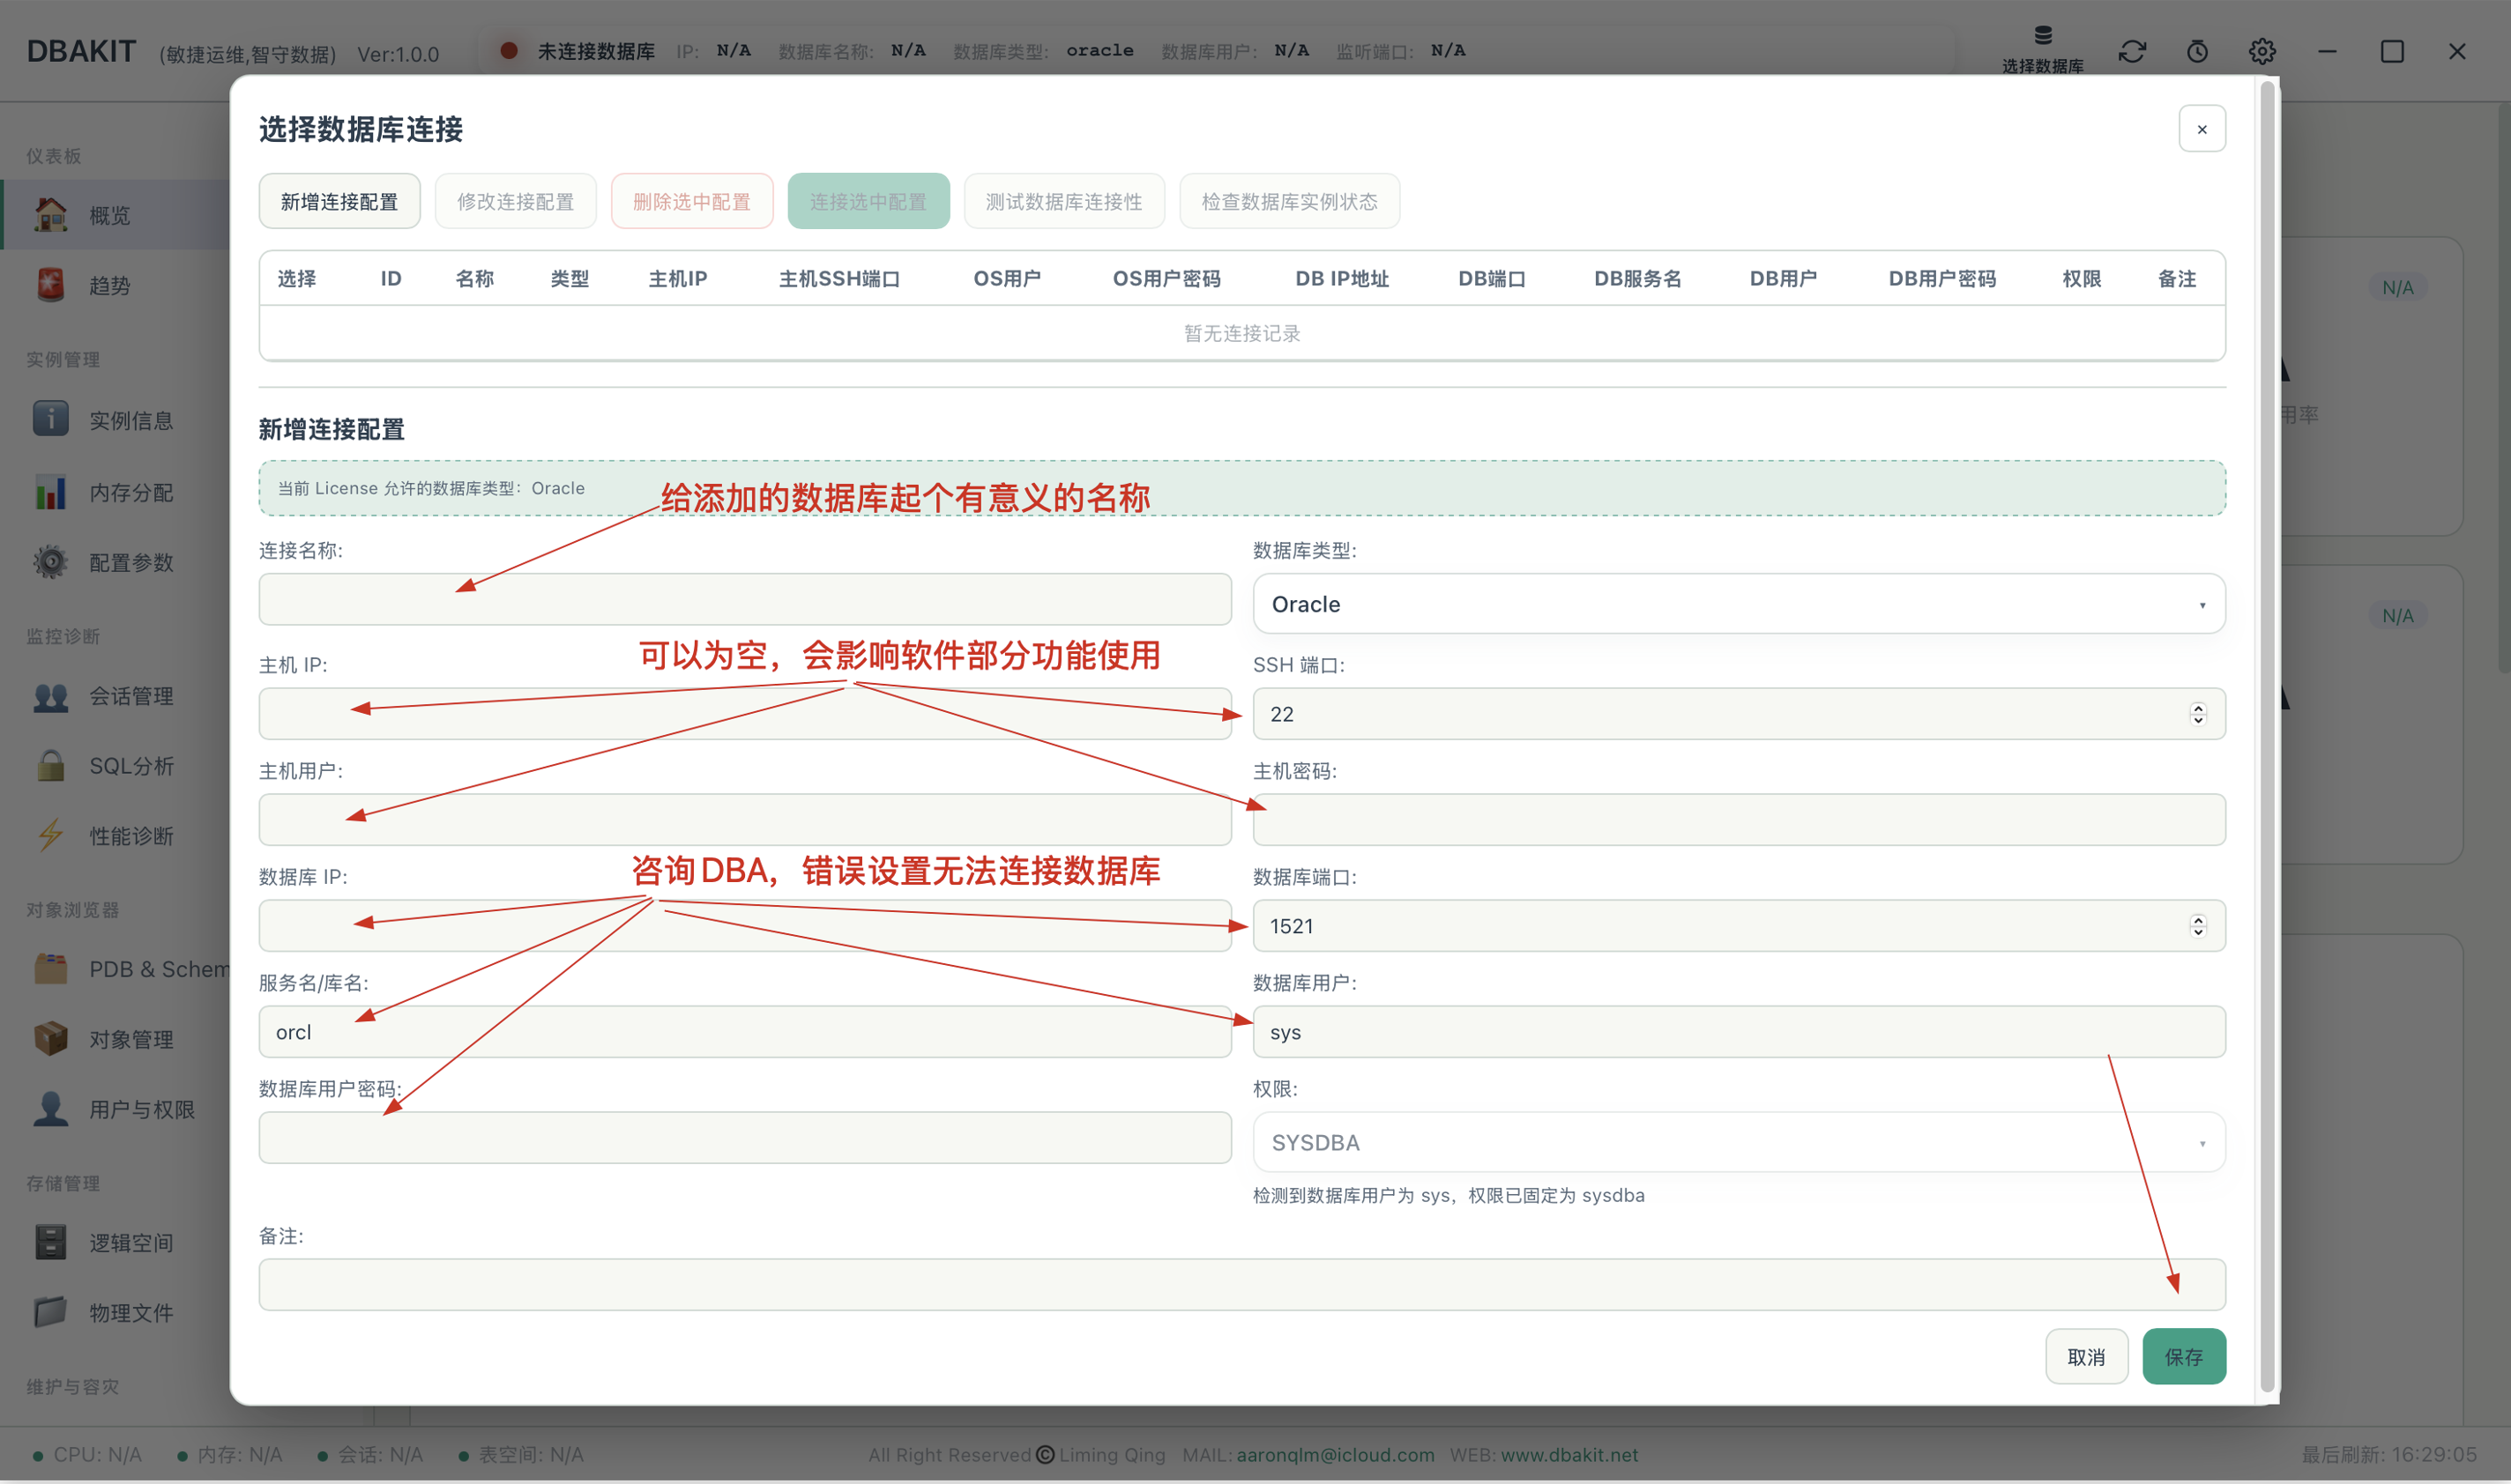Viewport: 2511px width, 1484px height.
Task: Open the SQL分析 lock icon
Action: click(x=50, y=766)
